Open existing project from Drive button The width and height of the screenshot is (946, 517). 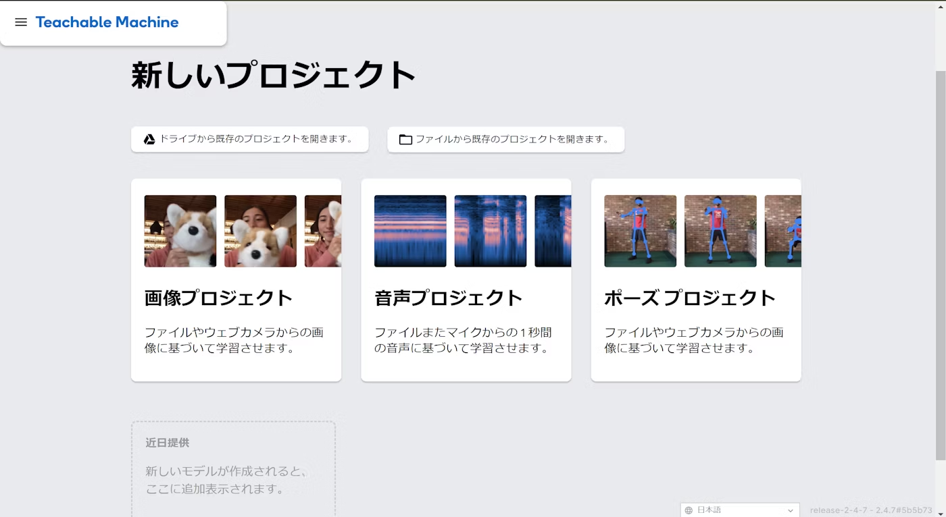click(x=249, y=139)
